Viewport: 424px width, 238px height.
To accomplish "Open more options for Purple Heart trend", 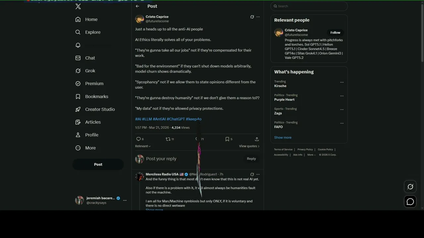I will pos(342,96).
